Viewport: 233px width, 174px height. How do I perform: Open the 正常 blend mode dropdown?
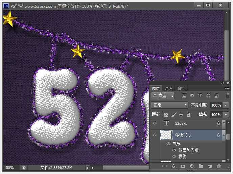point(169,105)
